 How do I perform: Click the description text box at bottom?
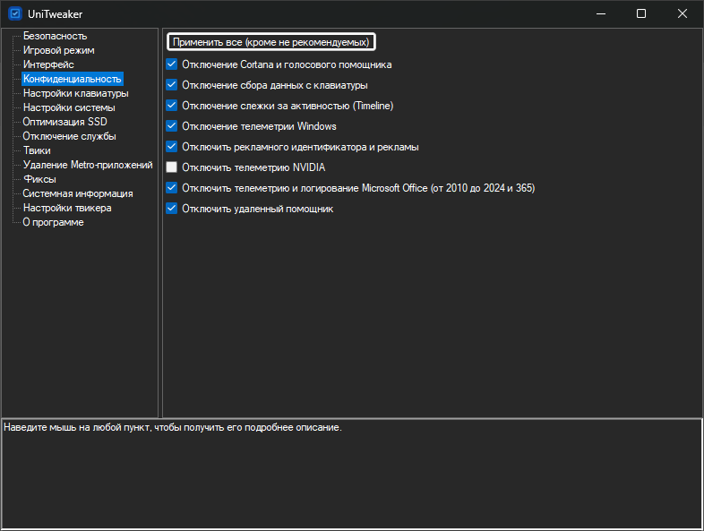pyautogui.click(x=351, y=475)
